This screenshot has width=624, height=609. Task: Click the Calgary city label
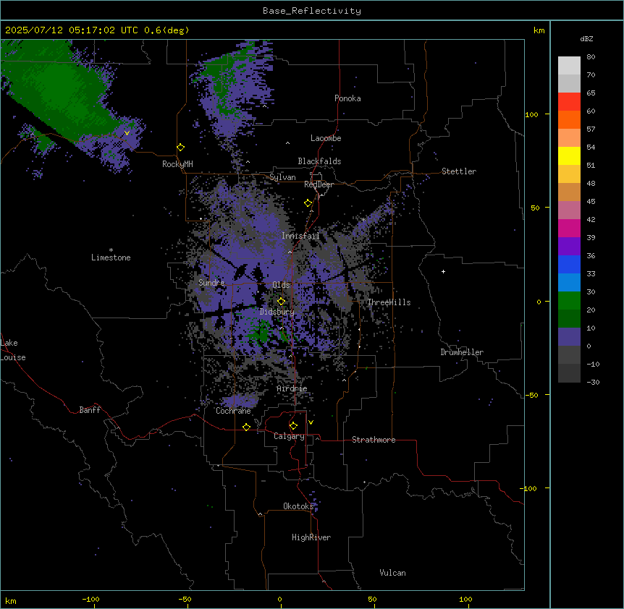tap(289, 436)
